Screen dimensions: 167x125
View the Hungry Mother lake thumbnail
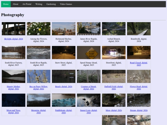[14, 76]
